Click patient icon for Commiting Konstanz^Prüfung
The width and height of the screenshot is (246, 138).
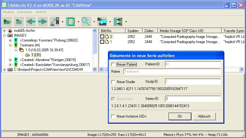pos(16,40)
